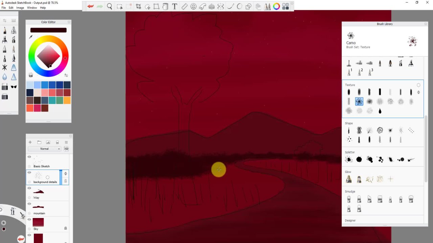Hide the Basic Sketch layer
The height and width of the screenshot is (243, 433).
(29, 157)
